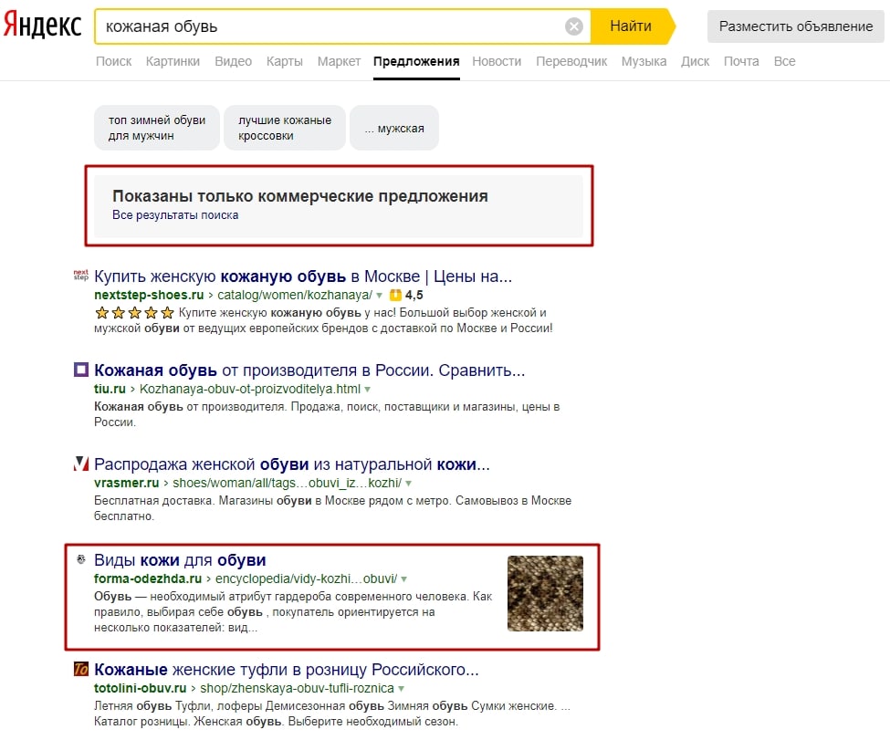Click the nextstep-shoes favicon

click(x=81, y=276)
